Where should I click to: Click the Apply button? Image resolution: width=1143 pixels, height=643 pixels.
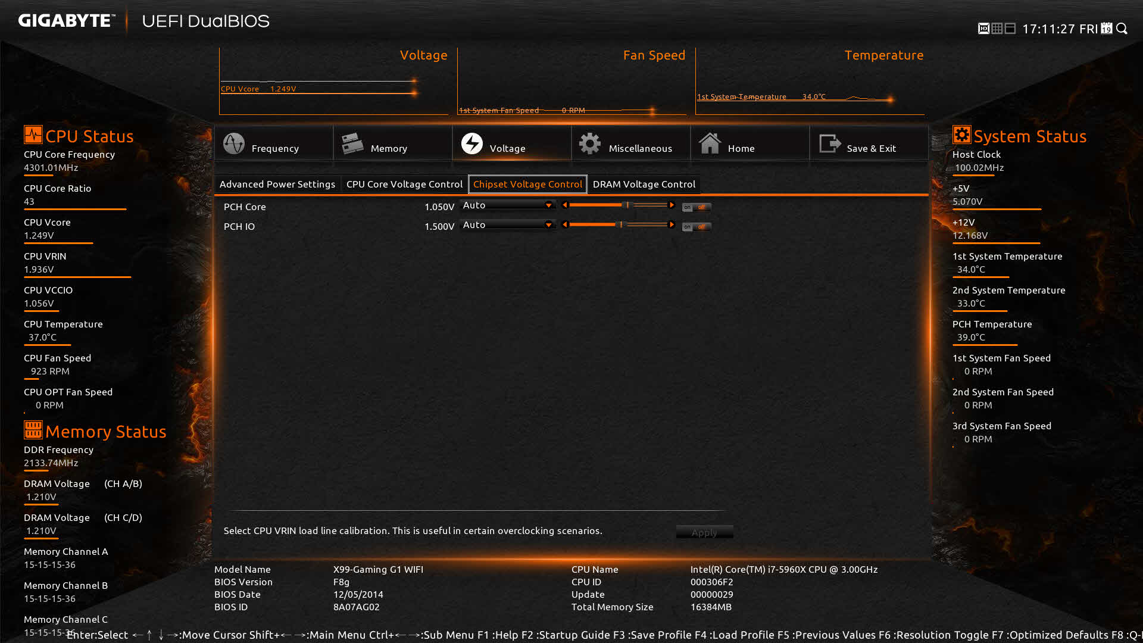pos(704,532)
